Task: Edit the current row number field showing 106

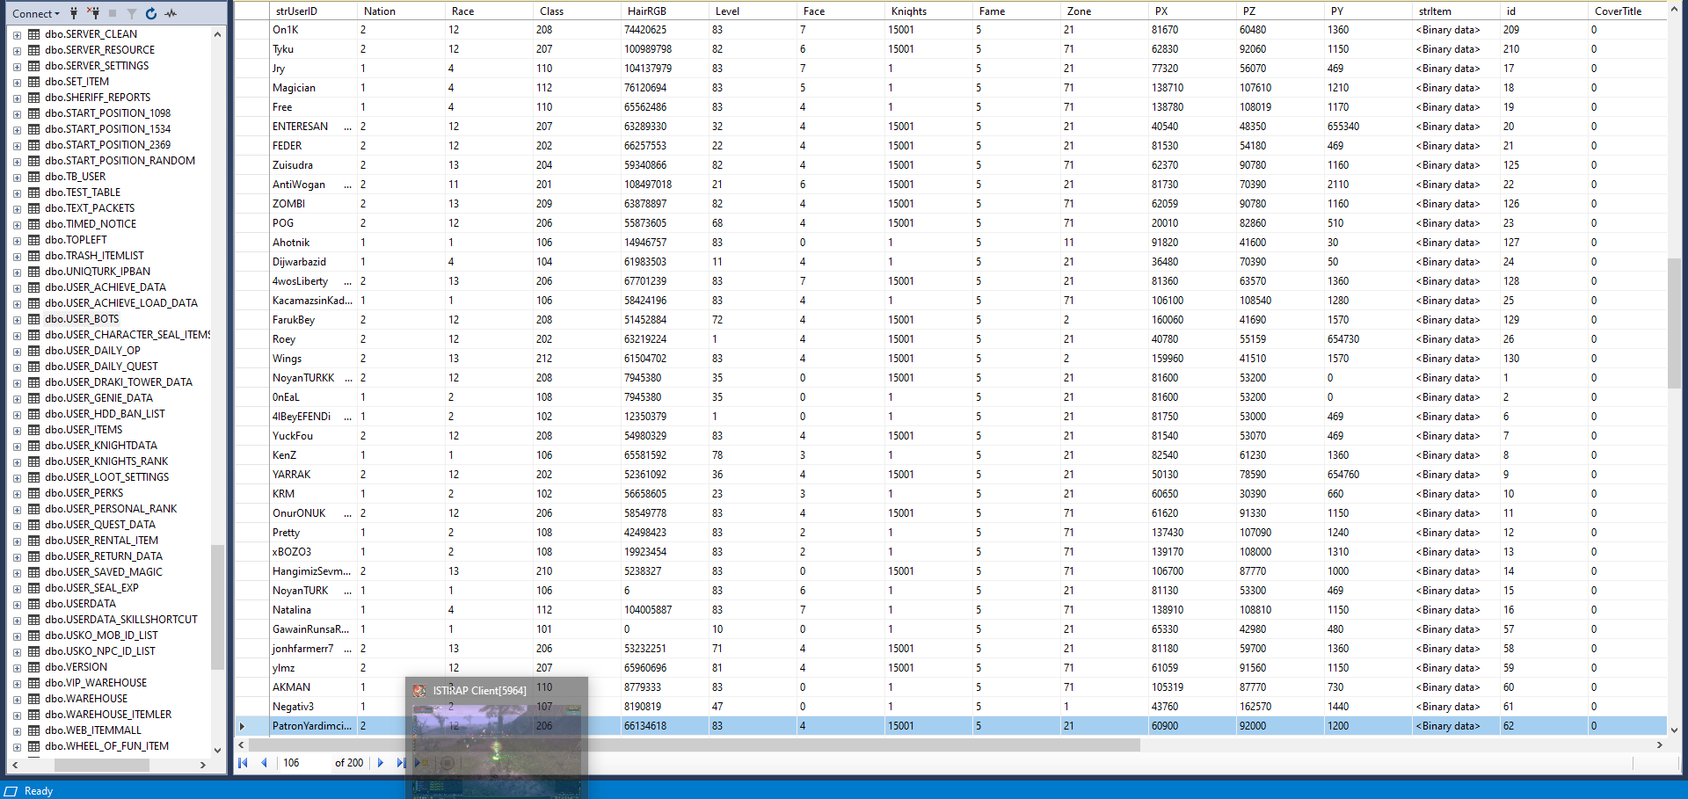Action: coord(302,763)
